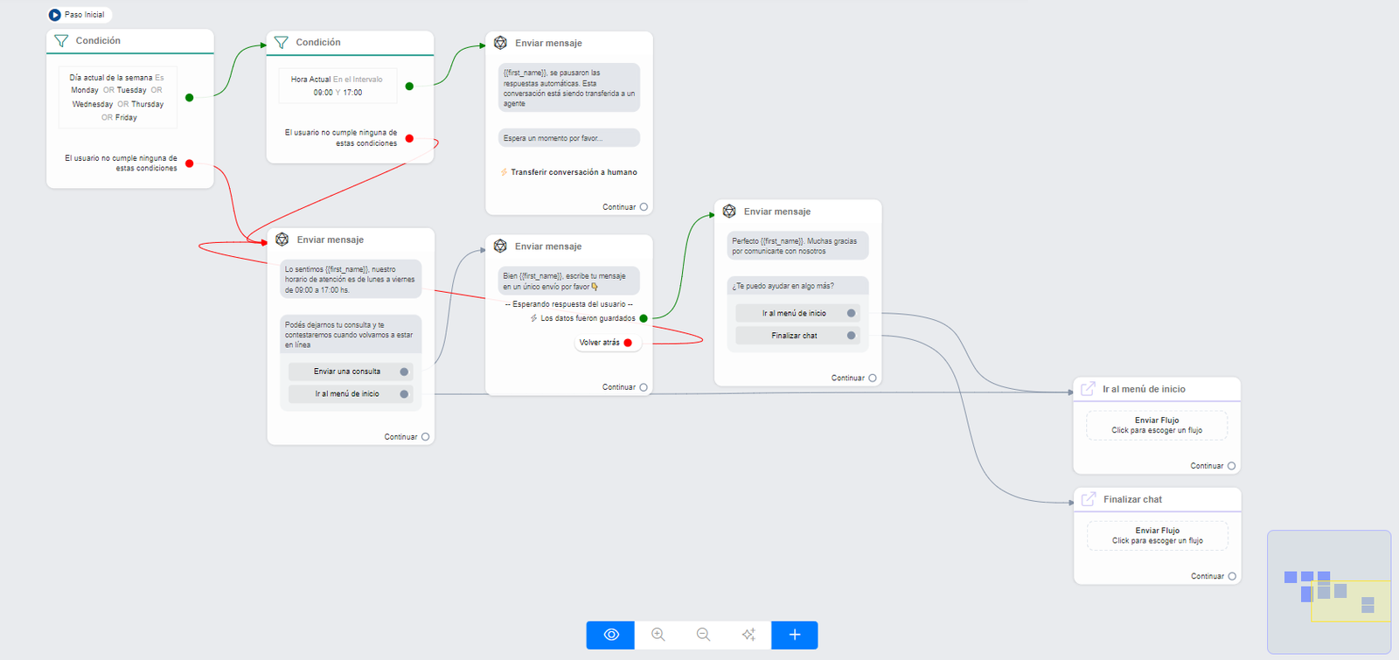This screenshot has width=1399, height=660.
Task: Click the 'Finalizar chat' reply button
Action: coord(795,336)
